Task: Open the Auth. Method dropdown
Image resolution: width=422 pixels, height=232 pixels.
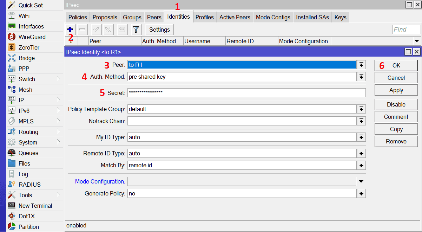Action: coord(361,77)
